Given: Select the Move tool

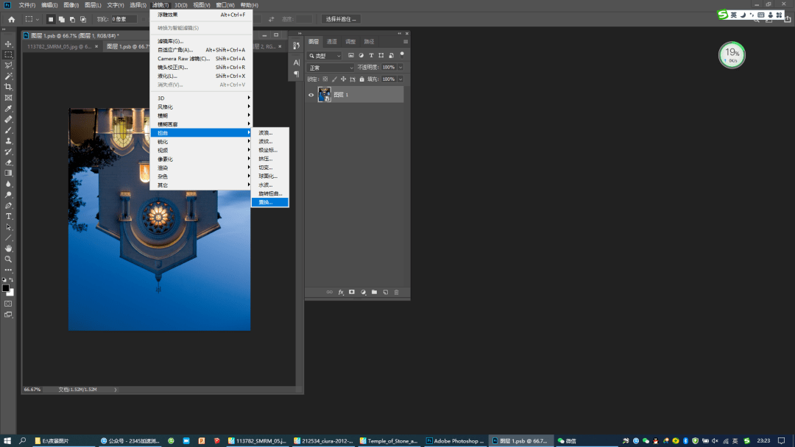Looking at the screenshot, I should click(9, 44).
